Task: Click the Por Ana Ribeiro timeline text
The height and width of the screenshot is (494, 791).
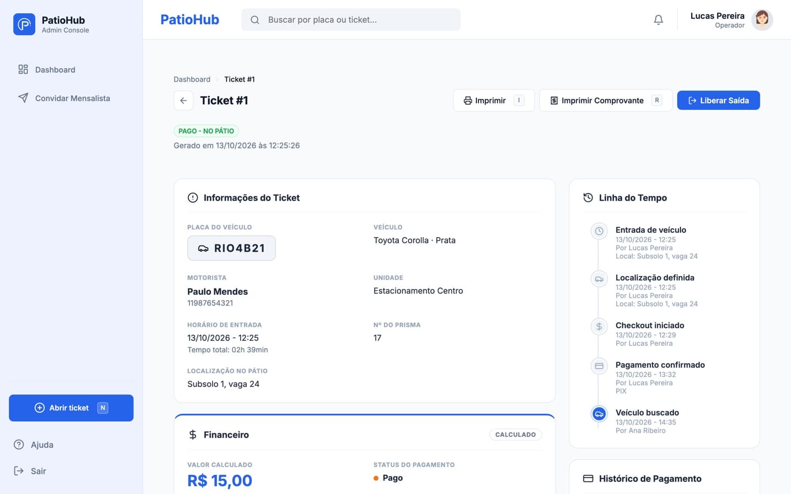Action: (x=640, y=431)
